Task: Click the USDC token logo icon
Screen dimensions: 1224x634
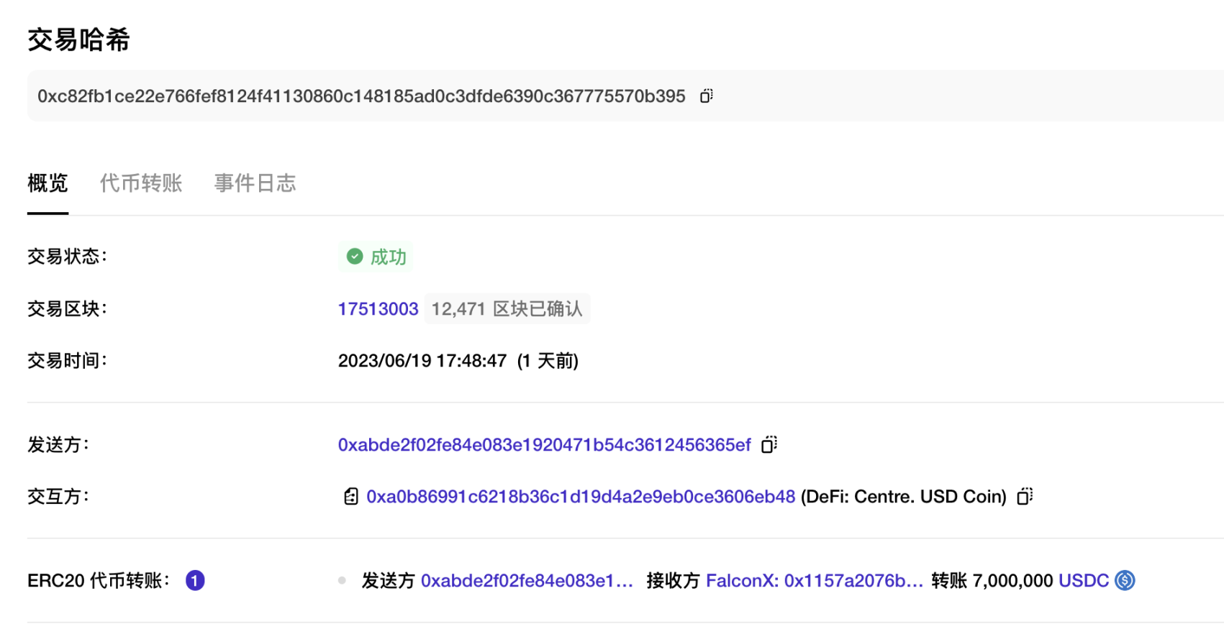Action: 1125,580
